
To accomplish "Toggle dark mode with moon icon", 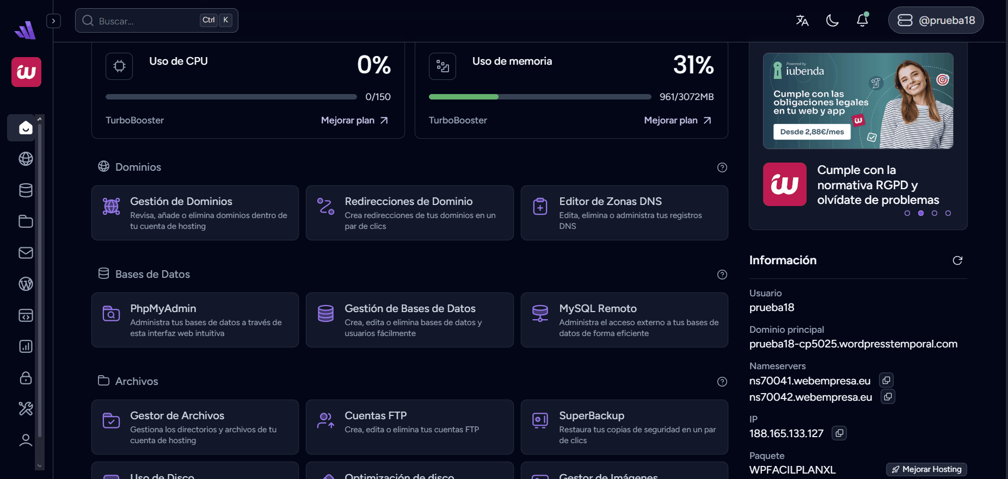I will [832, 21].
